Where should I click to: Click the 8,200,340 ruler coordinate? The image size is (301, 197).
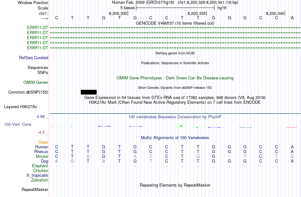click(275, 13)
